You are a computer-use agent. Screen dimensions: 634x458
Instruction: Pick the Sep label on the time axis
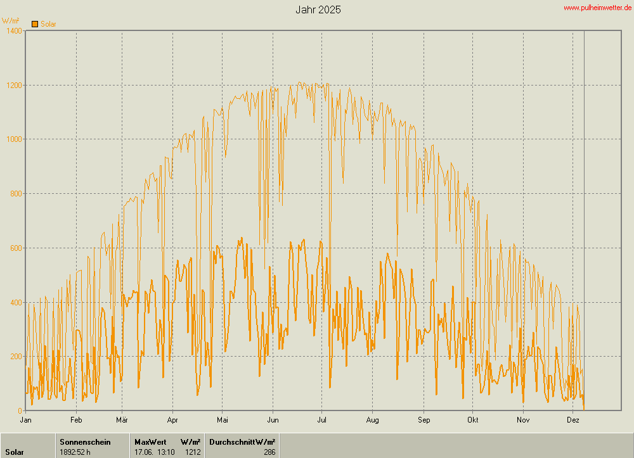[424, 419]
